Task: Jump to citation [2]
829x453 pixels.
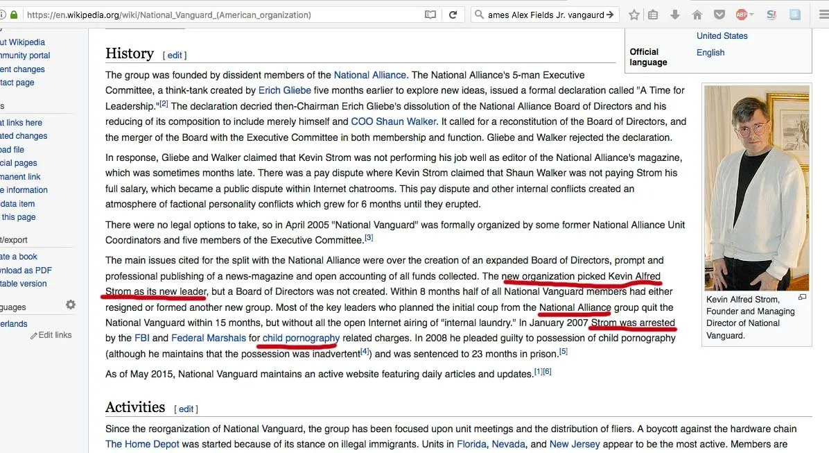Action: [x=164, y=104]
